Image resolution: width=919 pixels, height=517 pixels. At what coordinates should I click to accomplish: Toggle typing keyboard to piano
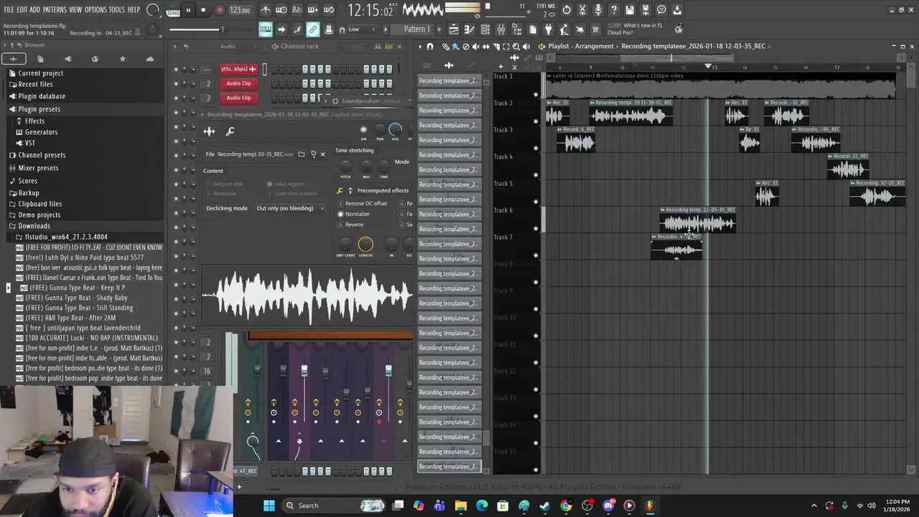pos(266,29)
